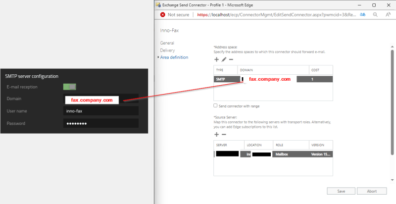Select the Area definition section
The image size is (396, 204).
coord(174,57)
